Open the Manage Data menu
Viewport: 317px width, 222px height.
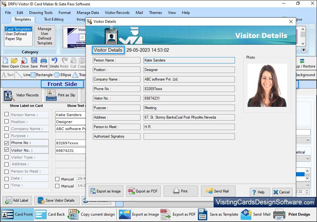[x=88, y=13]
